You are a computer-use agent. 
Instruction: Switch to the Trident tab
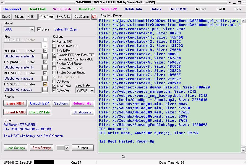[19, 17]
